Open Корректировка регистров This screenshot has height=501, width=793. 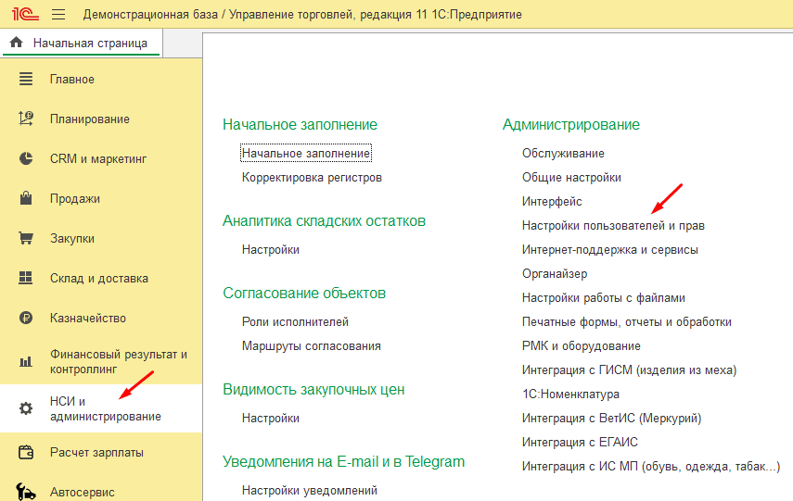(x=312, y=177)
